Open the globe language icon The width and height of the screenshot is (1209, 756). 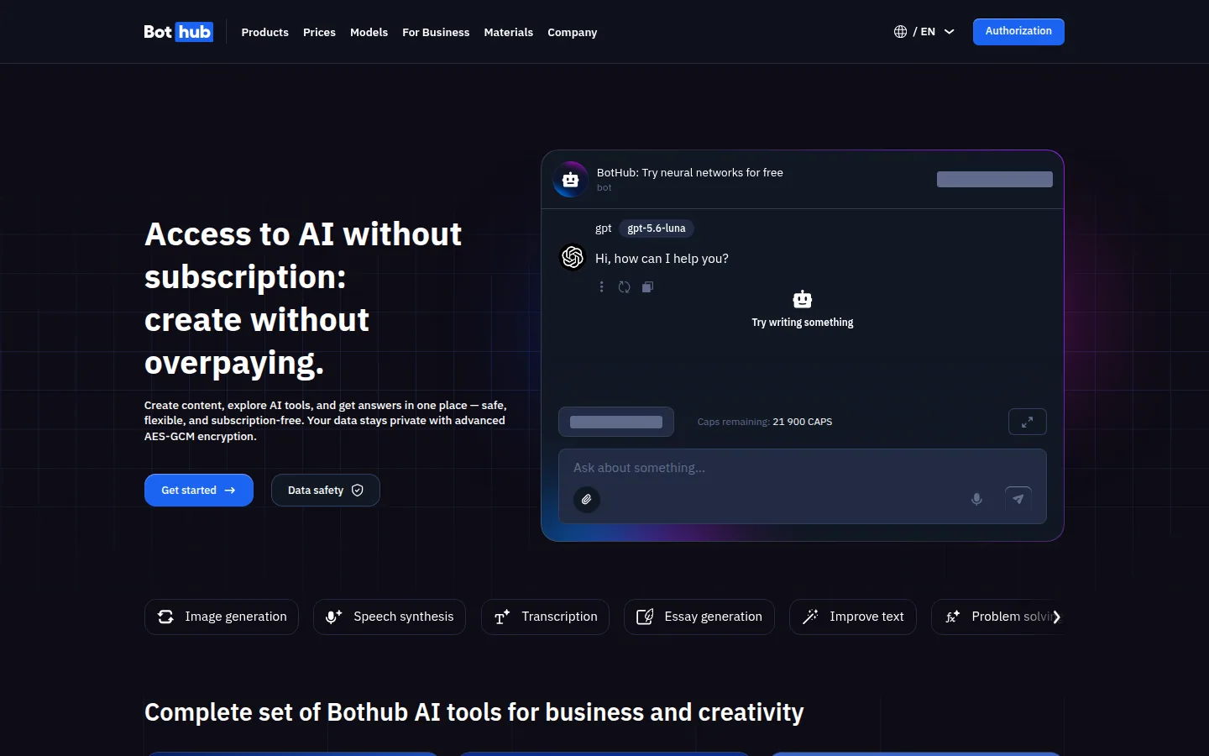pyautogui.click(x=900, y=32)
